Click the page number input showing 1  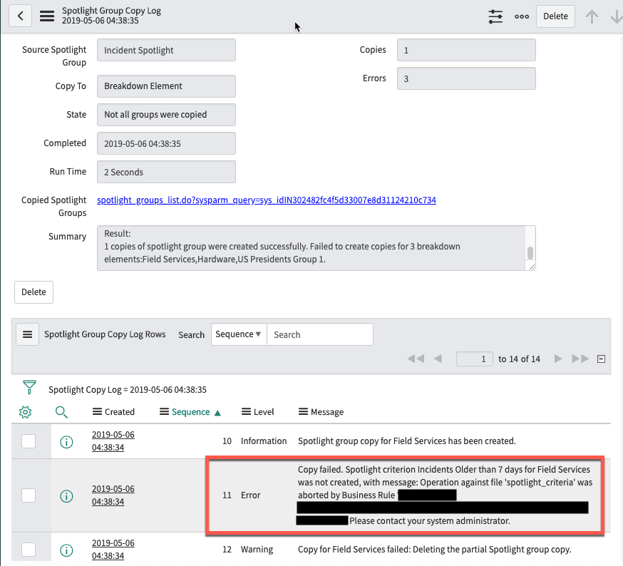(x=475, y=359)
